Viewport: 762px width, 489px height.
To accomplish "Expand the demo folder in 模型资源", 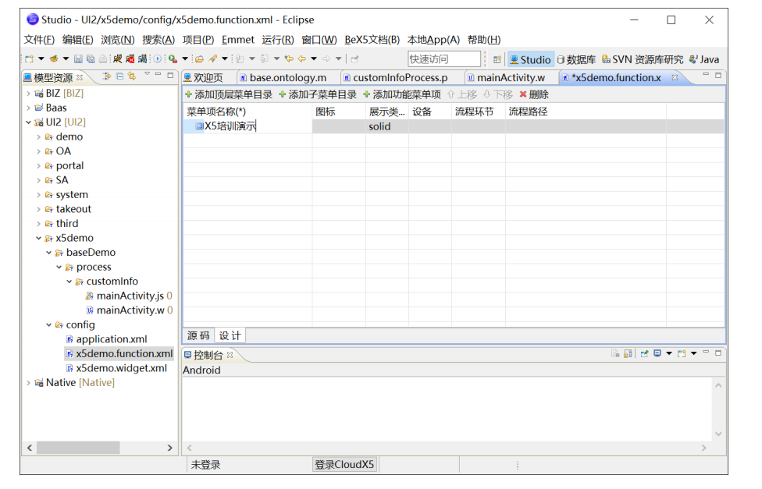I will tap(37, 136).
